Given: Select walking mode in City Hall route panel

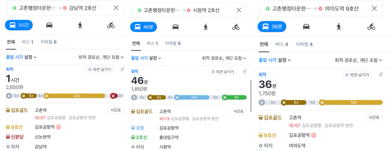Looking at the screenshot, I should (206, 27).
